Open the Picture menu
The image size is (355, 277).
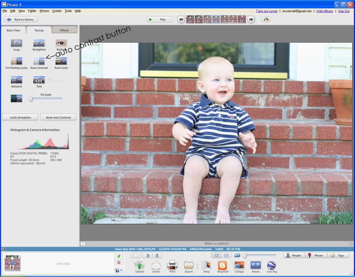44,11
